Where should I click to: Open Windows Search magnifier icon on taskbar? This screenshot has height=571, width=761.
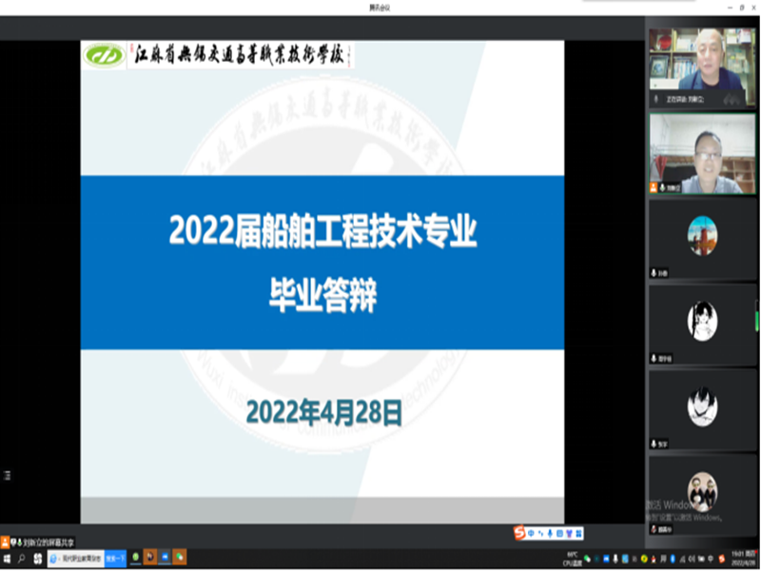pyautogui.click(x=22, y=559)
